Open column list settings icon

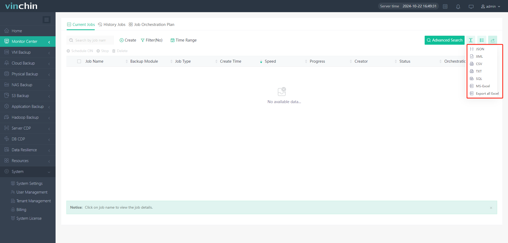482,40
